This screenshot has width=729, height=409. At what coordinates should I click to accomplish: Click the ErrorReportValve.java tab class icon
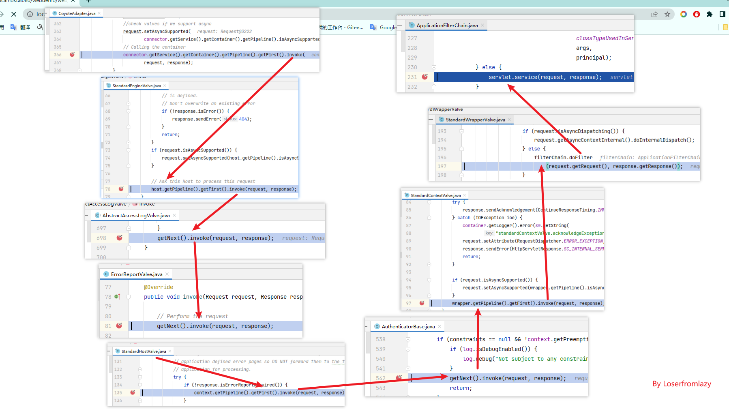pyautogui.click(x=106, y=274)
